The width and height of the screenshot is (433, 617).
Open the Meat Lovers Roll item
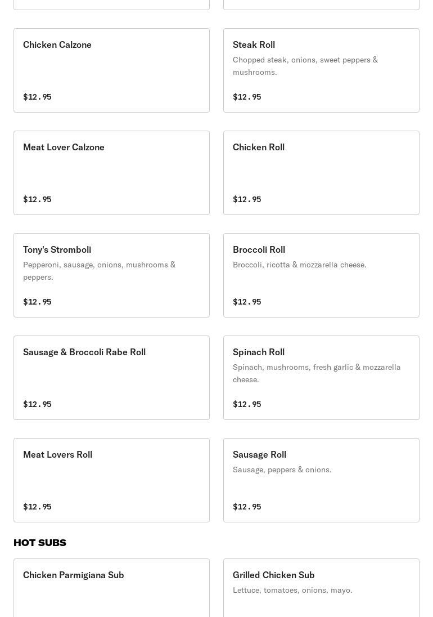tap(111, 480)
